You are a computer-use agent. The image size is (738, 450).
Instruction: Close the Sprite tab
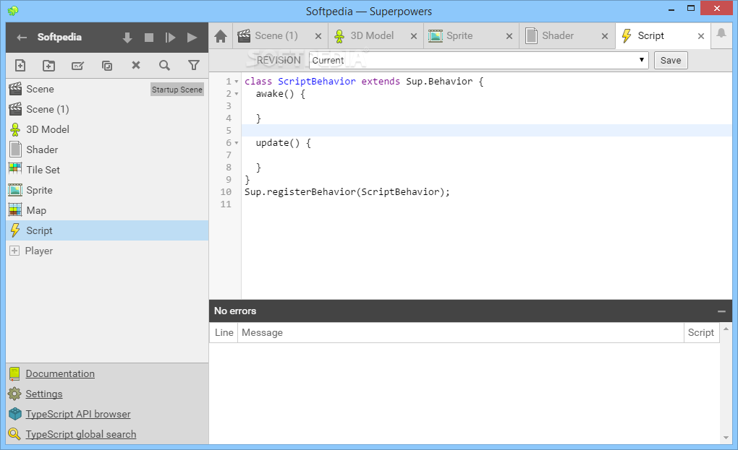(x=509, y=36)
